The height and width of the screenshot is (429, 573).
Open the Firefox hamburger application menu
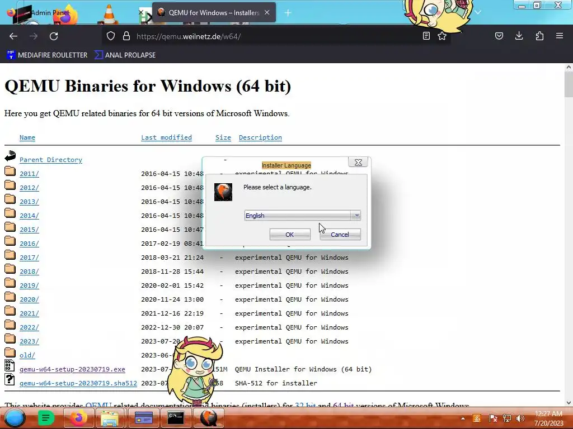click(560, 36)
